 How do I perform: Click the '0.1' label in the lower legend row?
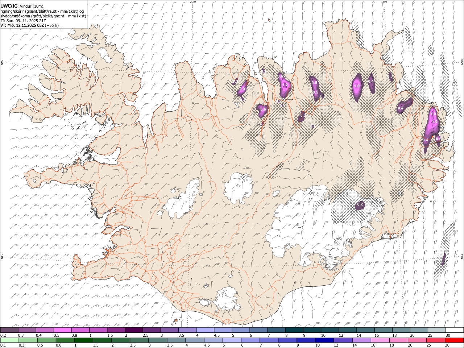[x=3, y=345]
